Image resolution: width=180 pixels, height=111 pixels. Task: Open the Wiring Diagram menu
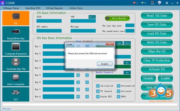55,8
